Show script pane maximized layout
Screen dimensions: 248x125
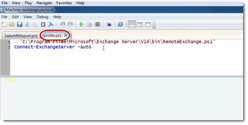pos(148,24)
